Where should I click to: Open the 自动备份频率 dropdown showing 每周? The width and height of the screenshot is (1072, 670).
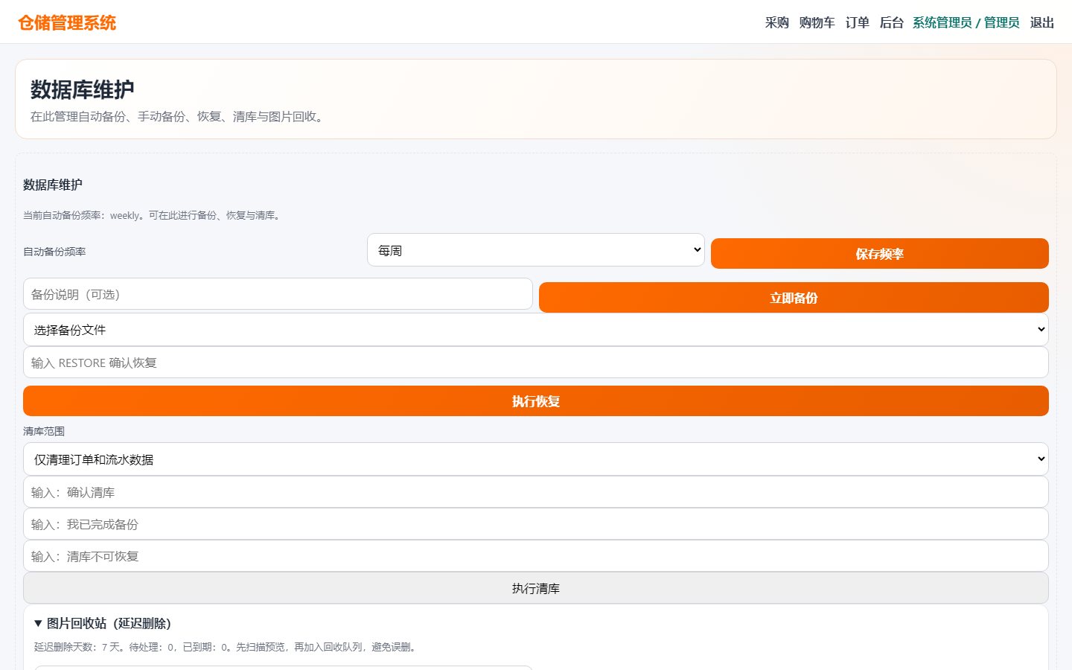tap(535, 250)
